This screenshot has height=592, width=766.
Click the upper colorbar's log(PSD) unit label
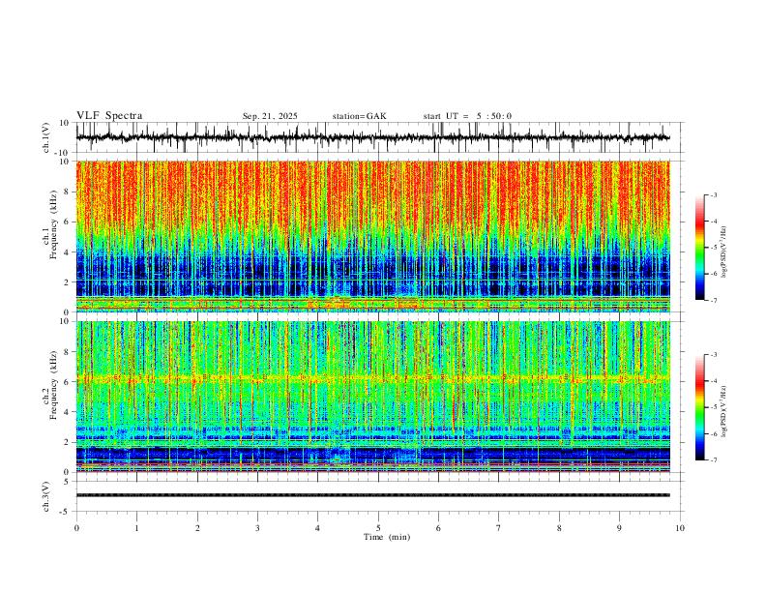723,252
